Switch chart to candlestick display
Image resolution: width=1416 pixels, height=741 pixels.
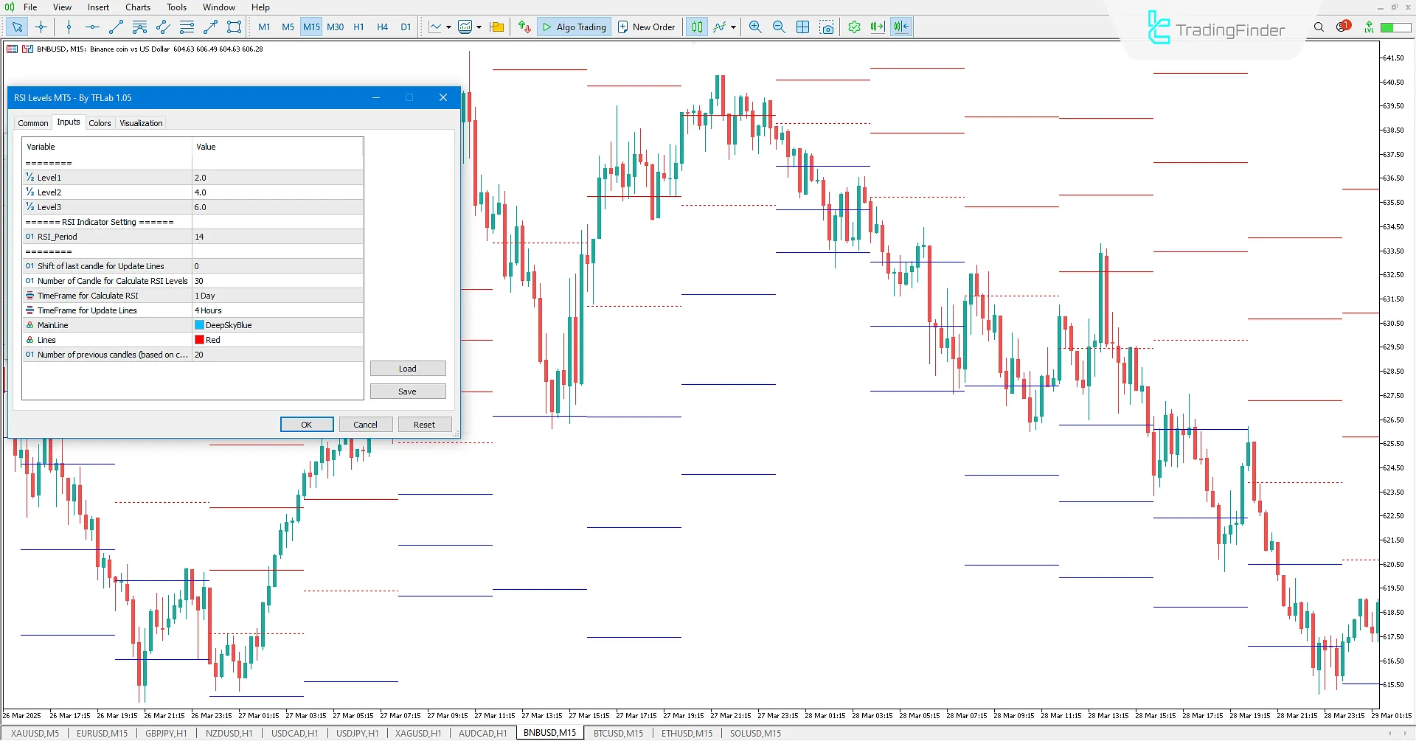697,27
